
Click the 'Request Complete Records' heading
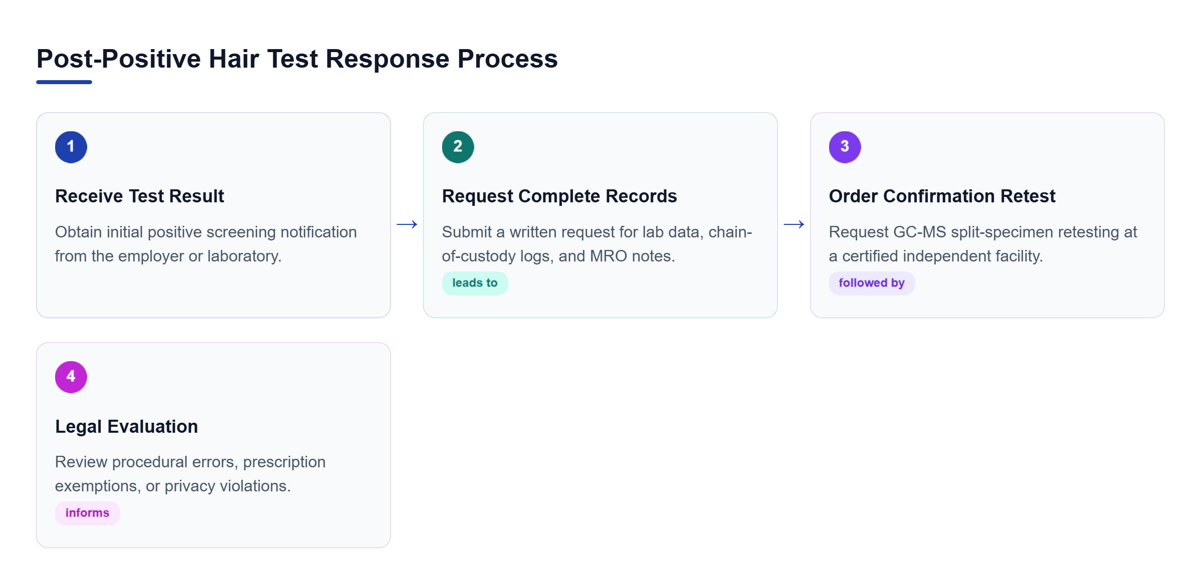pyautogui.click(x=559, y=196)
